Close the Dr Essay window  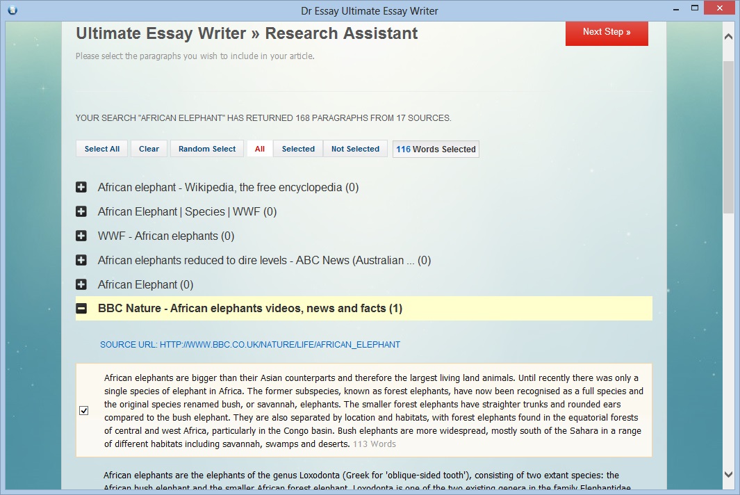point(719,8)
